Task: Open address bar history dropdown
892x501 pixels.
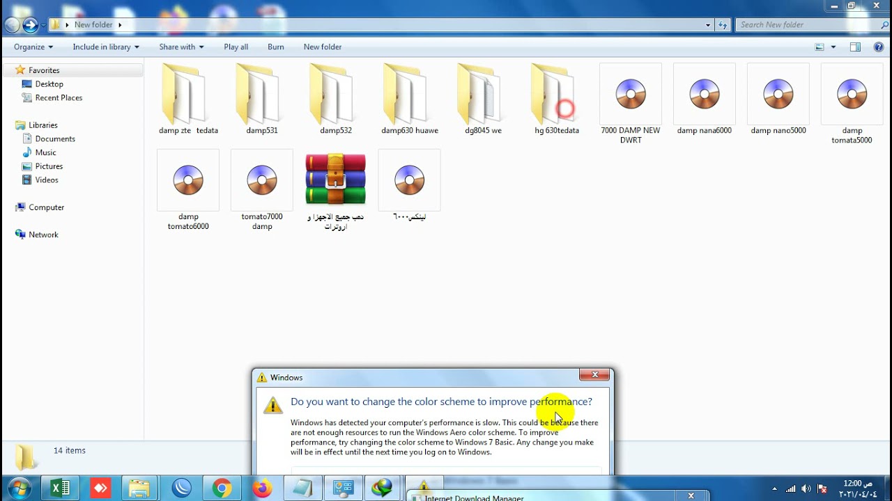Action: (x=708, y=25)
